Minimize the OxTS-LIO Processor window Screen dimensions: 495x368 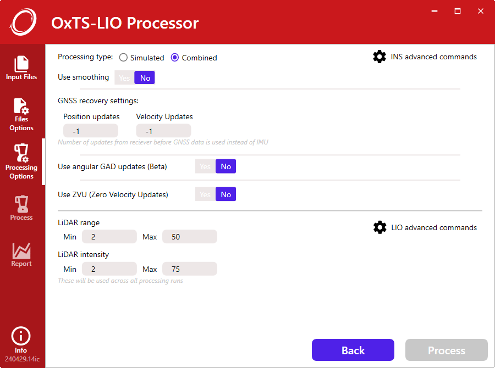coord(435,12)
